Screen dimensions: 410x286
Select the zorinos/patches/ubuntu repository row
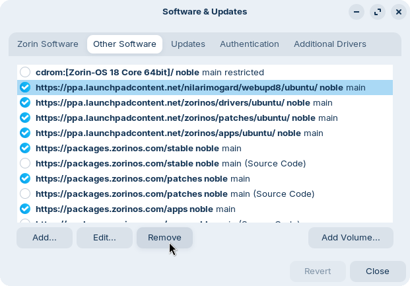click(205, 118)
